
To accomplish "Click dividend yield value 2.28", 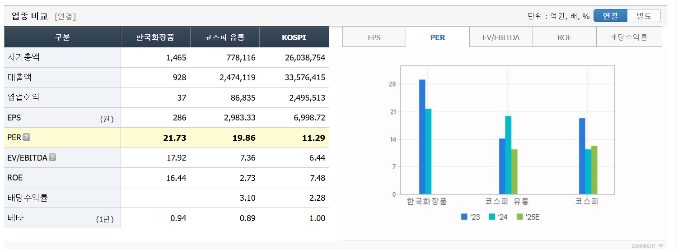I will coord(318,198).
